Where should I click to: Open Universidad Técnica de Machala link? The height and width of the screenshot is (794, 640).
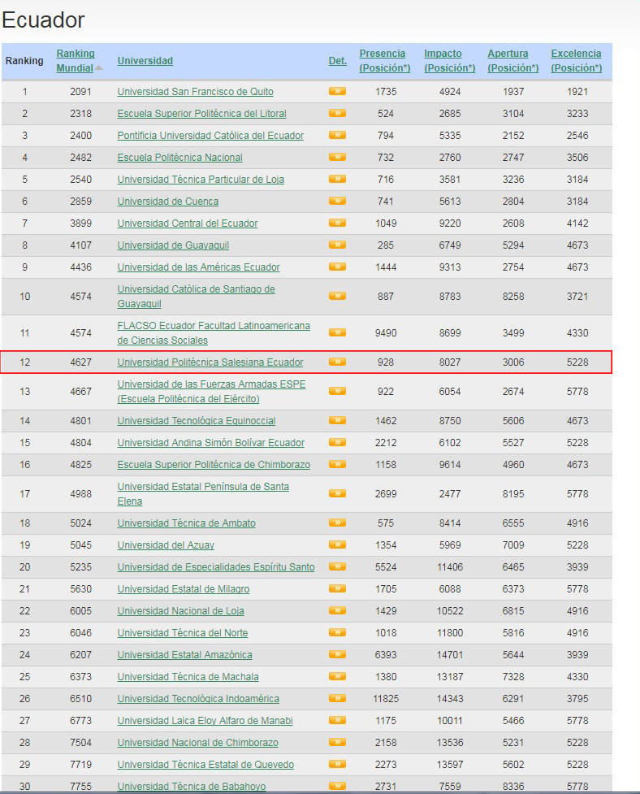188,676
